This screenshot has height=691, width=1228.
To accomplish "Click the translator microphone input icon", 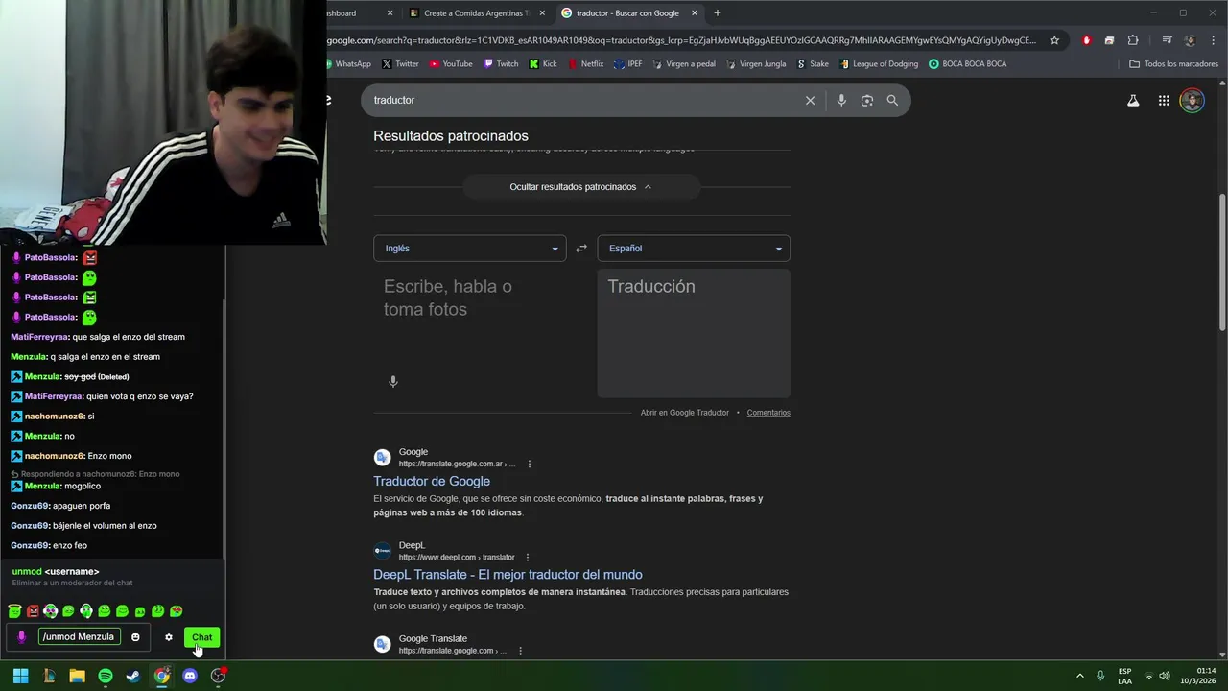I will 392,382.
